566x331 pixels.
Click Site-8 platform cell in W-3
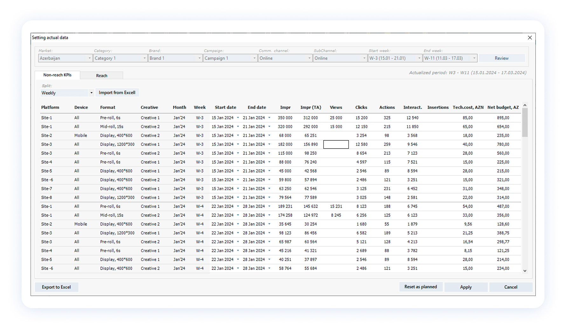tap(47, 198)
